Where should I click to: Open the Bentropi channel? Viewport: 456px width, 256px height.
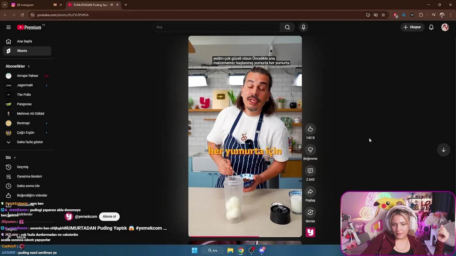pos(27,123)
